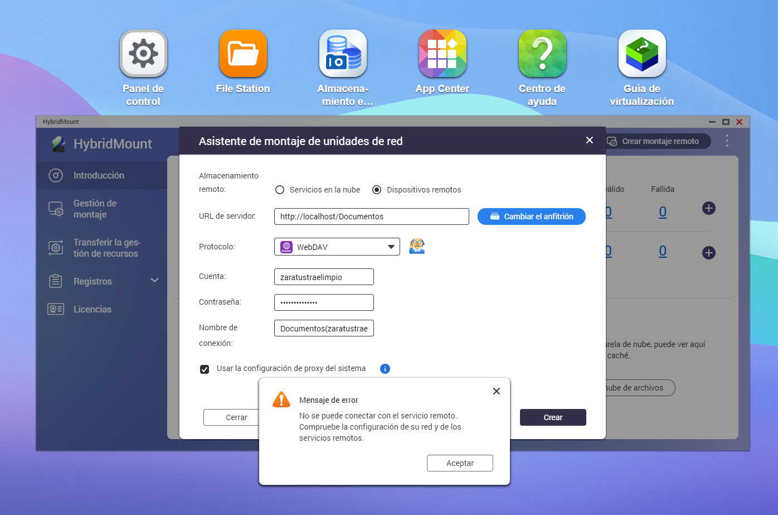This screenshot has height=515, width=778.
Task: Open File Station from the desktop
Action: tap(243, 54)
